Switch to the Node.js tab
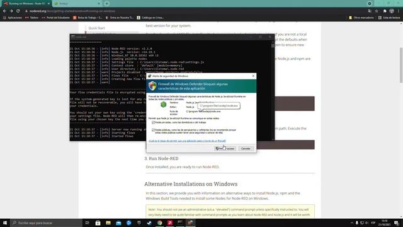The height and width of the screenshot is (227, 403). coord(77,4)
